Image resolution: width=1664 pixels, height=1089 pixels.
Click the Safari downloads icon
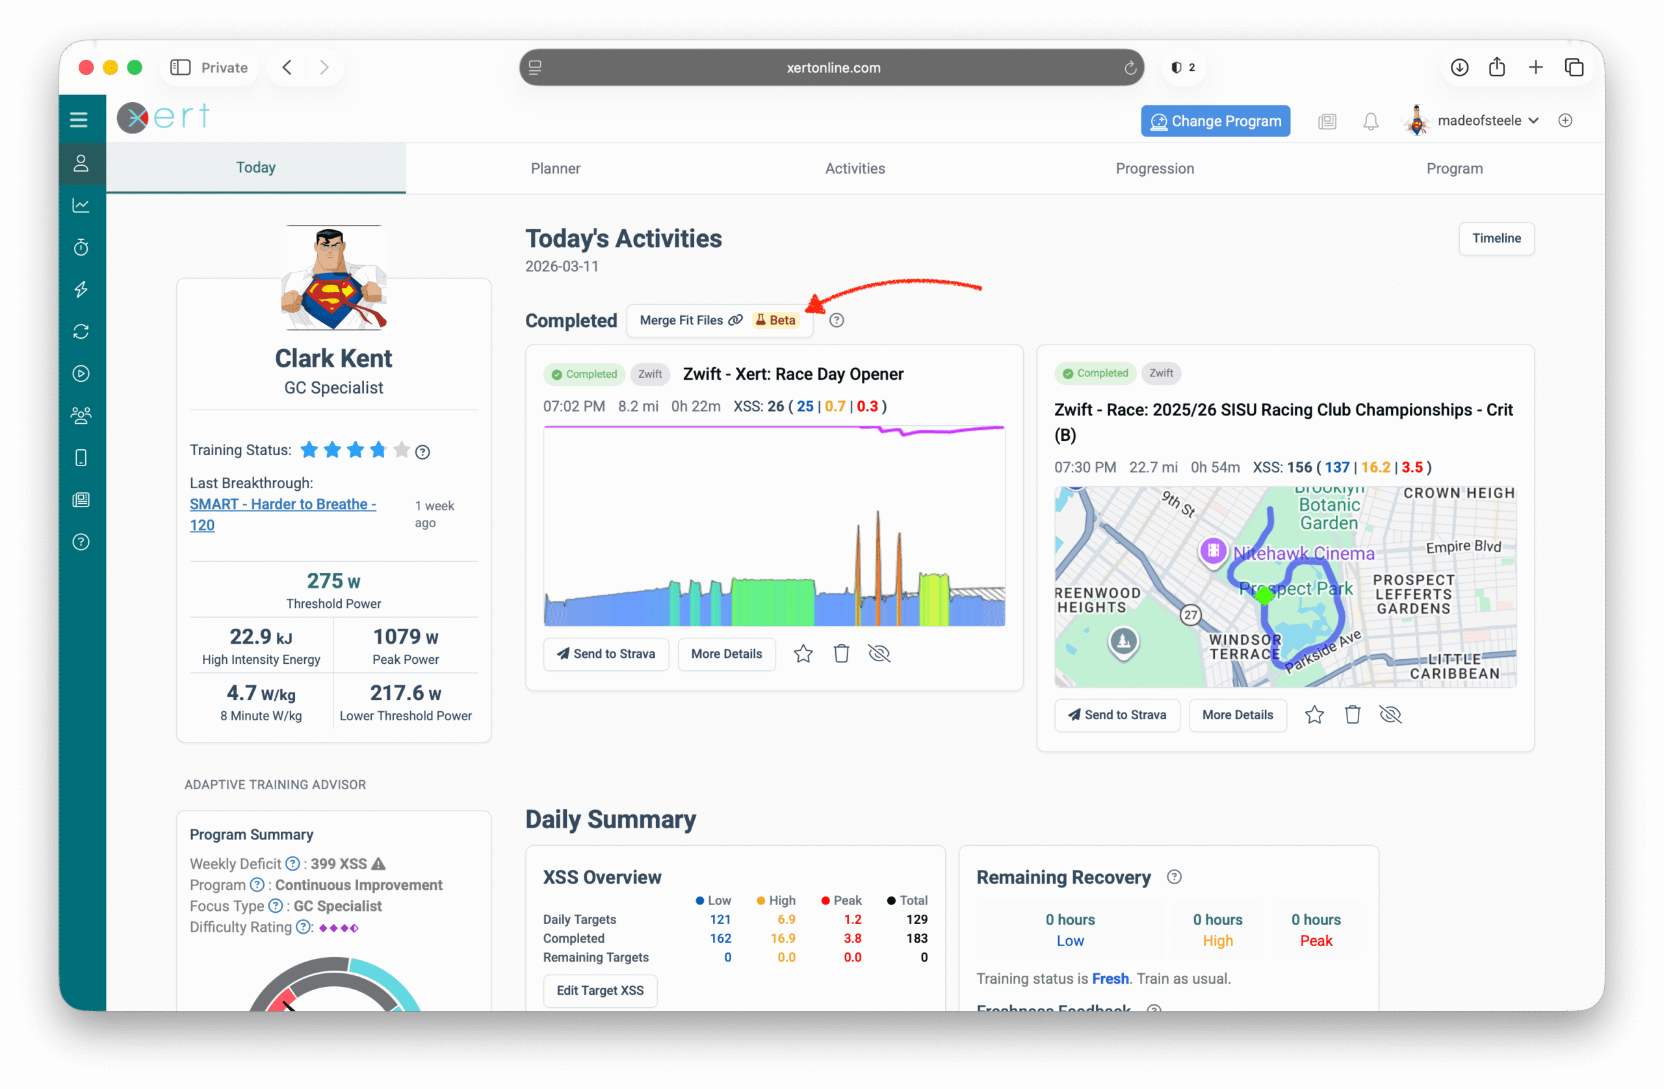[x=1459, y=68]
